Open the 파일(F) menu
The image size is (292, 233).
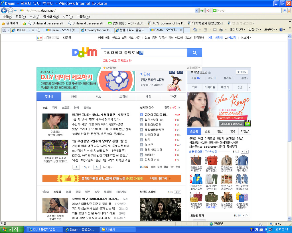(x=7, y=17)
